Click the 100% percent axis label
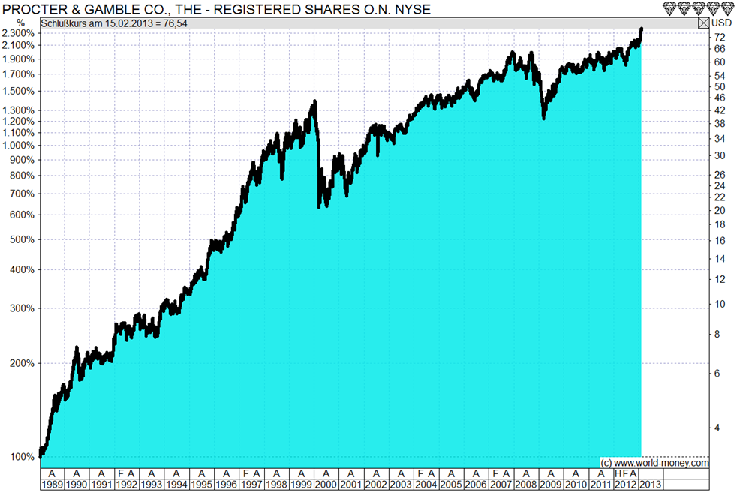The width and height of the screenshot is (737, 493). pos(22,457)
